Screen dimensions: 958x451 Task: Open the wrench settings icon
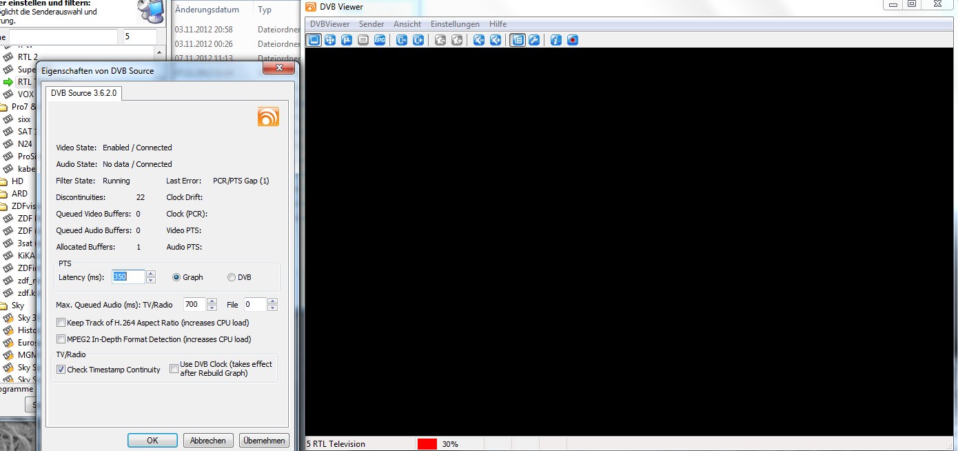(x=533, y=40)
